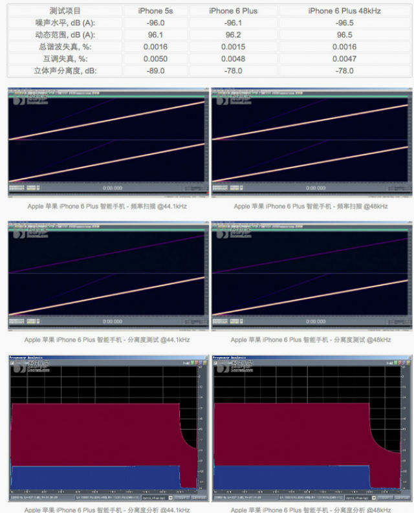Image resolution: width=414 pixels, height=513 pixels.
Task: Click the 测试项目 header cell
Action: tap(65, 11)
